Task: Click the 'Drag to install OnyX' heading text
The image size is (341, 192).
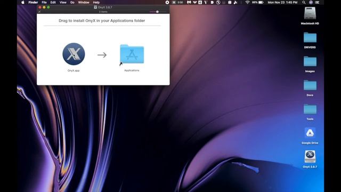Action: [102, 21]
